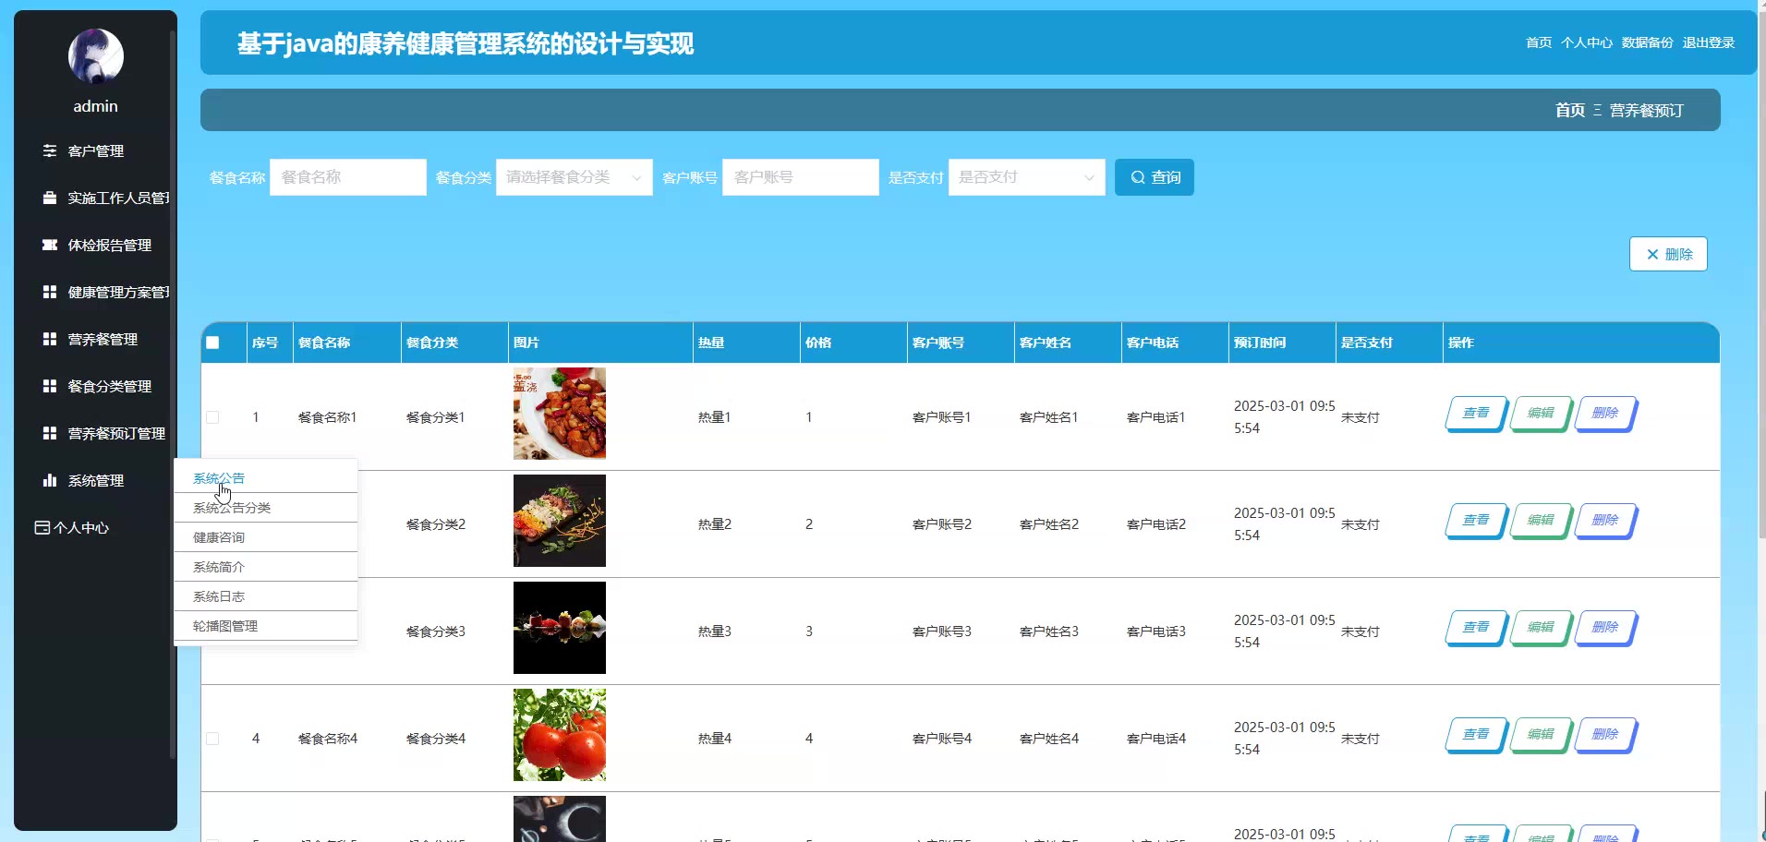Open the tomato image for 餐食名称4
This screenshot has height=842, width=1766.
click(560, 735)
